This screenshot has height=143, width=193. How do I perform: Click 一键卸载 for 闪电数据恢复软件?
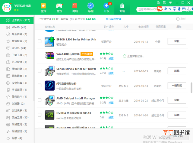[x=177, y=86]
